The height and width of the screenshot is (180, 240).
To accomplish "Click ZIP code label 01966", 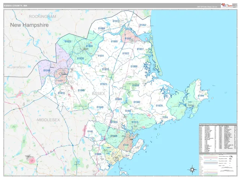I will pos(201,96).
